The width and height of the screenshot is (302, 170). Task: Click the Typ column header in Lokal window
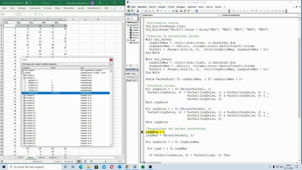pyautogui.click(x=95, y=68)
